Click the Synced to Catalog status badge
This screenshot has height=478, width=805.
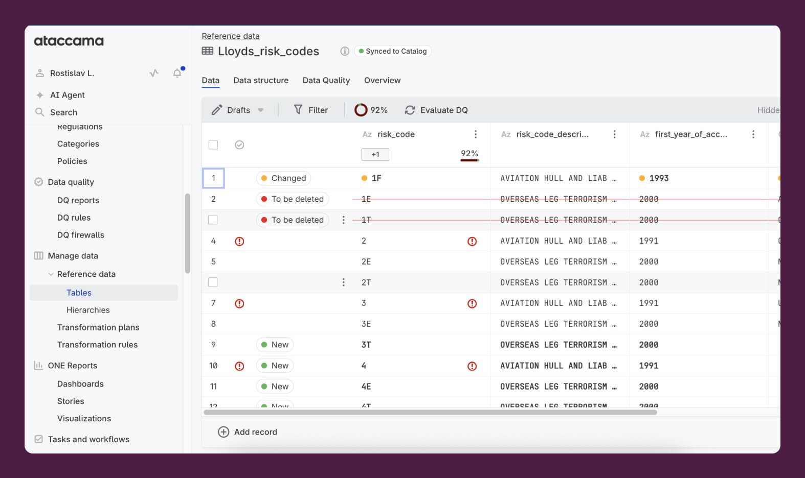point(393,51)
